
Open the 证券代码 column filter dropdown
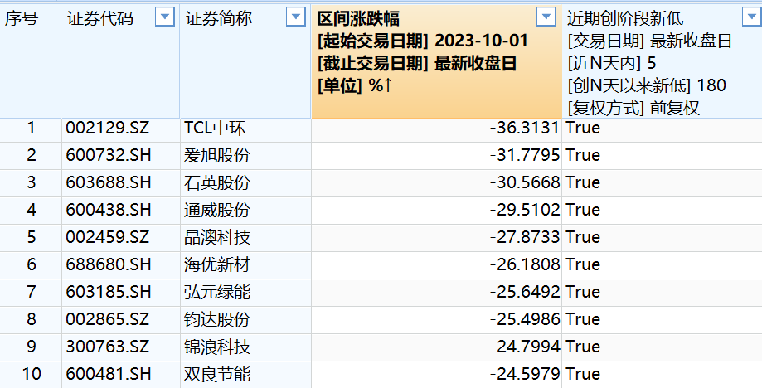pyautogui.click(x=165, y=17)
